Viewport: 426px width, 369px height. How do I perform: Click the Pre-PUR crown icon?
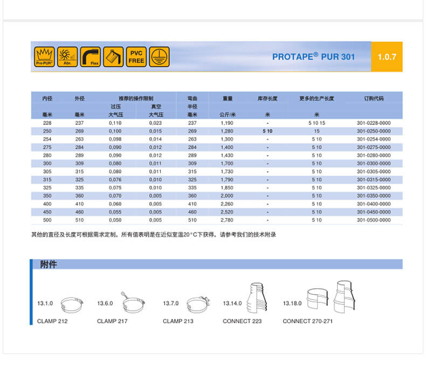(44, 57)
